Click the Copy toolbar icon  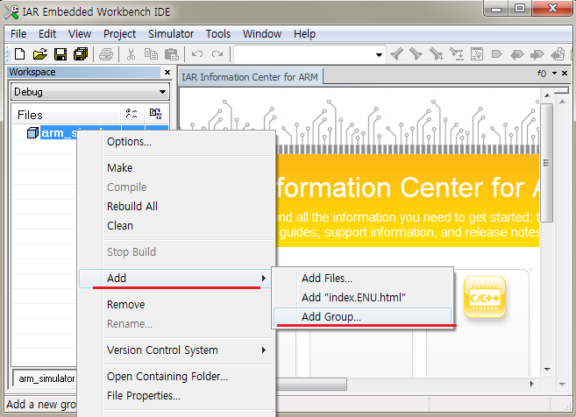coord(151,54)
